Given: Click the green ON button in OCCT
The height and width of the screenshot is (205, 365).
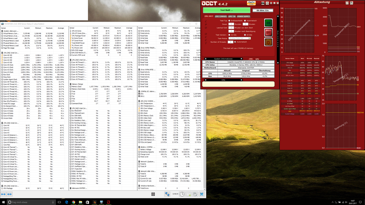Looking at the screenshot, I should [x=268, y=23].
